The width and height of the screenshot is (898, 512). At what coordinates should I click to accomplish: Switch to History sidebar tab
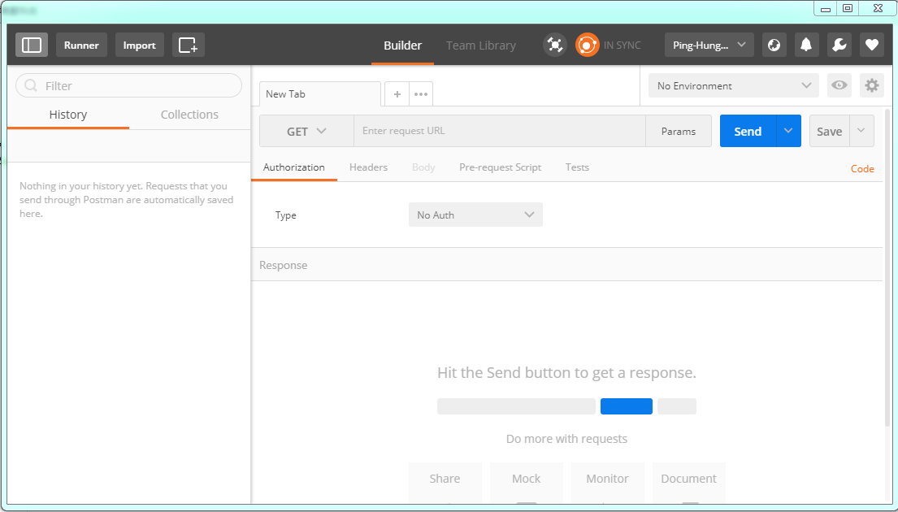click(67, 115)
